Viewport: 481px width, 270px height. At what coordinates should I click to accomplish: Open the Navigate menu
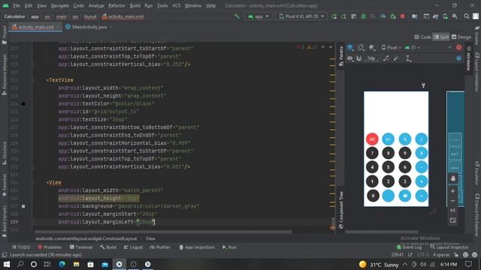point(59,5)
